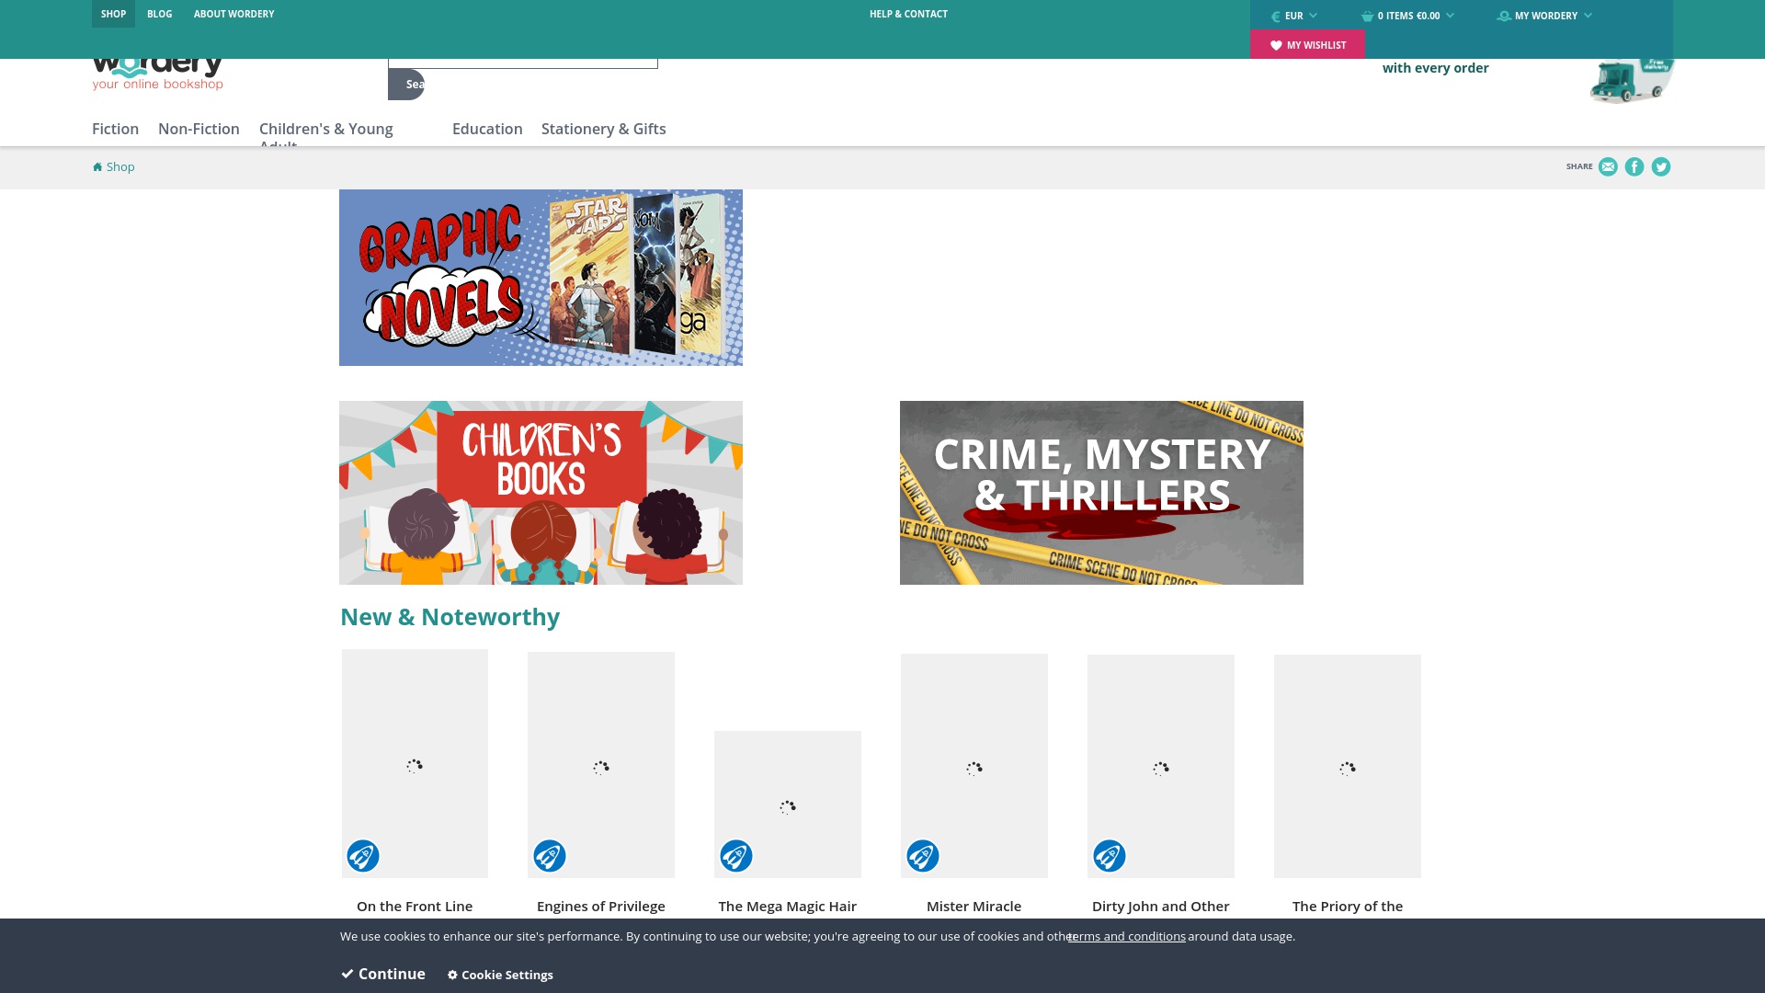Open Crime, Mystery & Thrillers banner
Image resolution: width=1765 pixels, height=993 pixels.
point(1101,493)
